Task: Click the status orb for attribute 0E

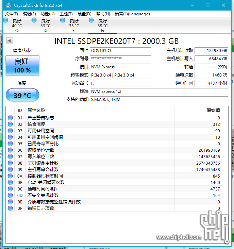Action: pyautogui.click(x=10, y=202)
